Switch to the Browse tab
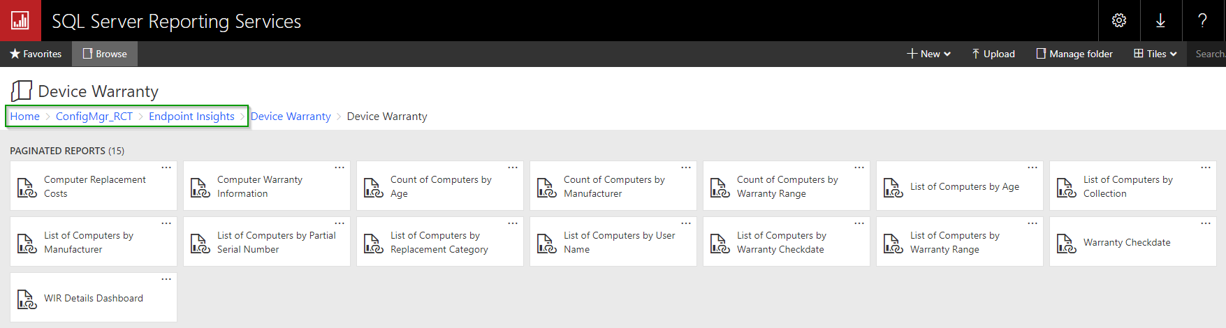Viewport: 1226px width, 328px height. (105, 54)
